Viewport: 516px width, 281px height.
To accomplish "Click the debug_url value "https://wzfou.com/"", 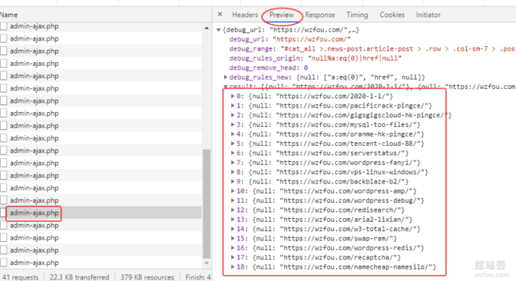I will click(x=312, y=39).
